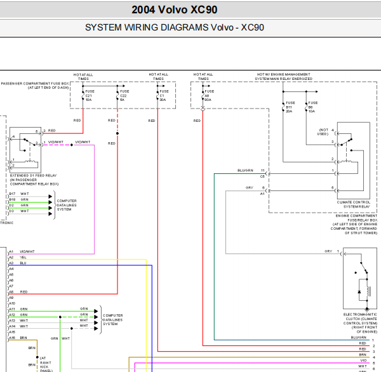Click the "CLIMATE CONTROL SYSTEM RELAY" caption
381x372 pixels.
coord(354,204)
